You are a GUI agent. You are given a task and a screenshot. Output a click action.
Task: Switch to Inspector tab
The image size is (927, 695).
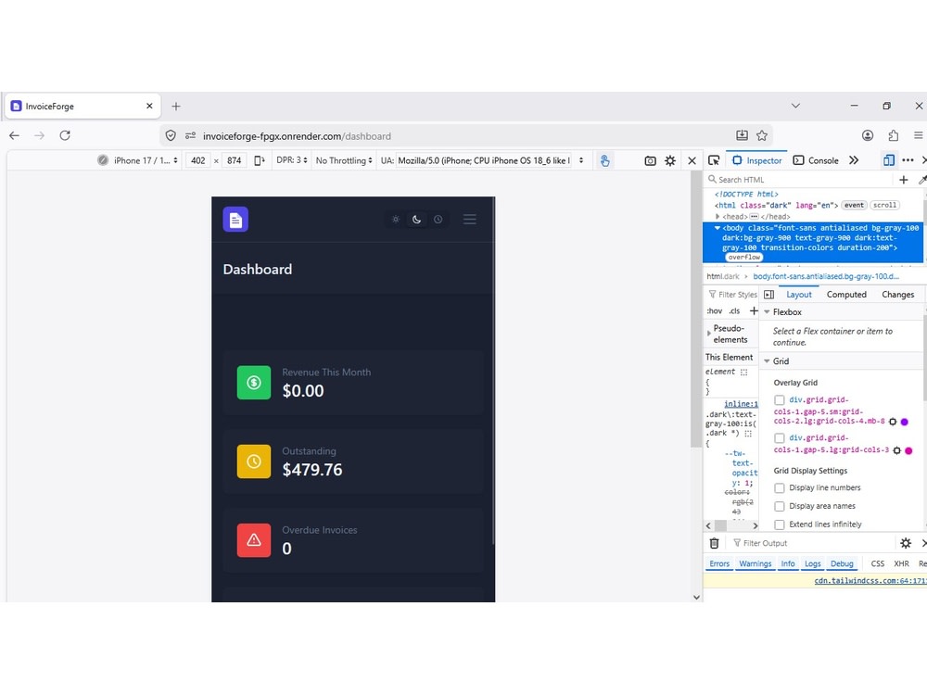[x=757, y=160]
